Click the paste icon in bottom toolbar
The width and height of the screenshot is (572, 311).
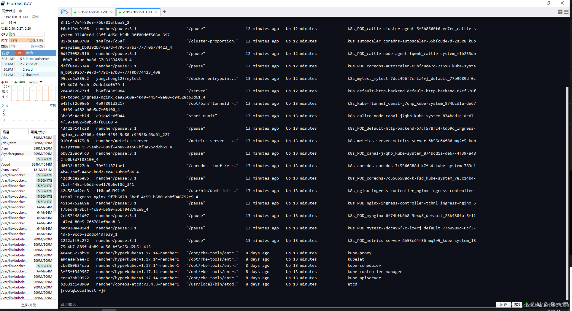tap(539, 304)
